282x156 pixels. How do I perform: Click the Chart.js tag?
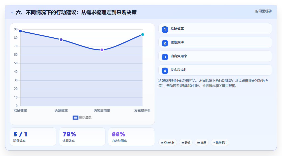[168, 142]
